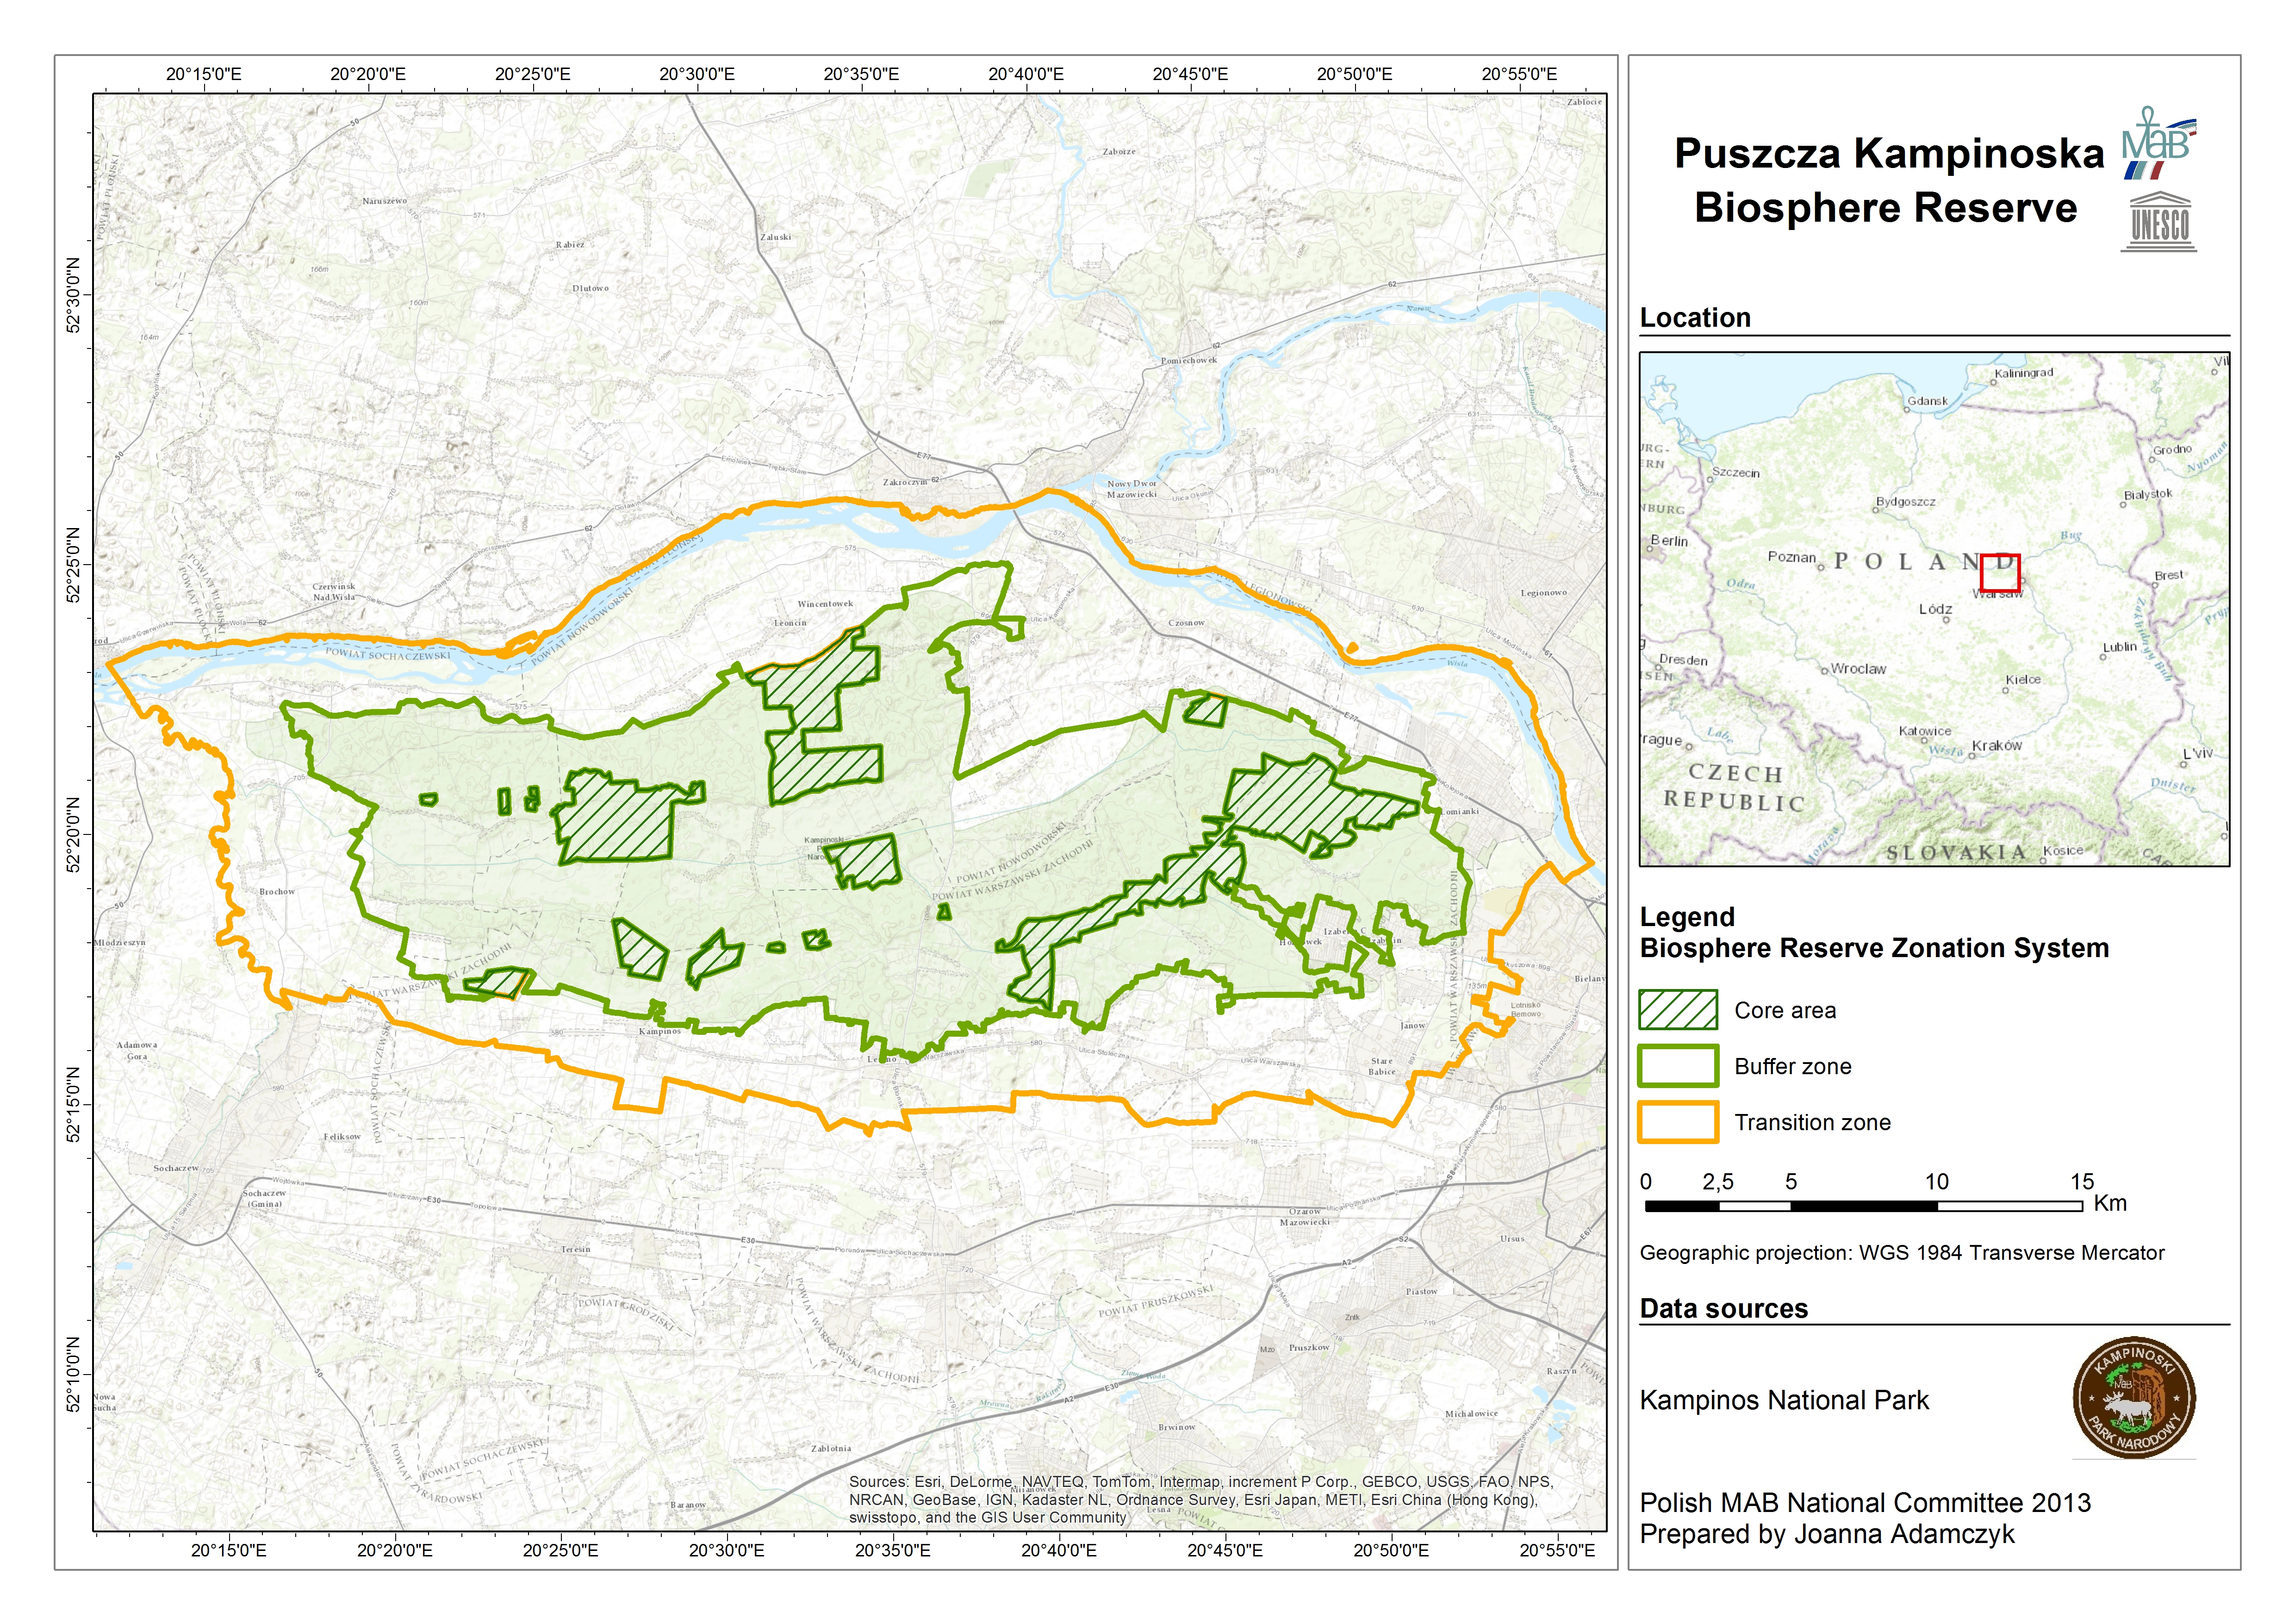Image resolution: width=2295 pixels, height=1624 pixels.
Task: Click the Data sources heading
Action: [x=1723, y=1309]
